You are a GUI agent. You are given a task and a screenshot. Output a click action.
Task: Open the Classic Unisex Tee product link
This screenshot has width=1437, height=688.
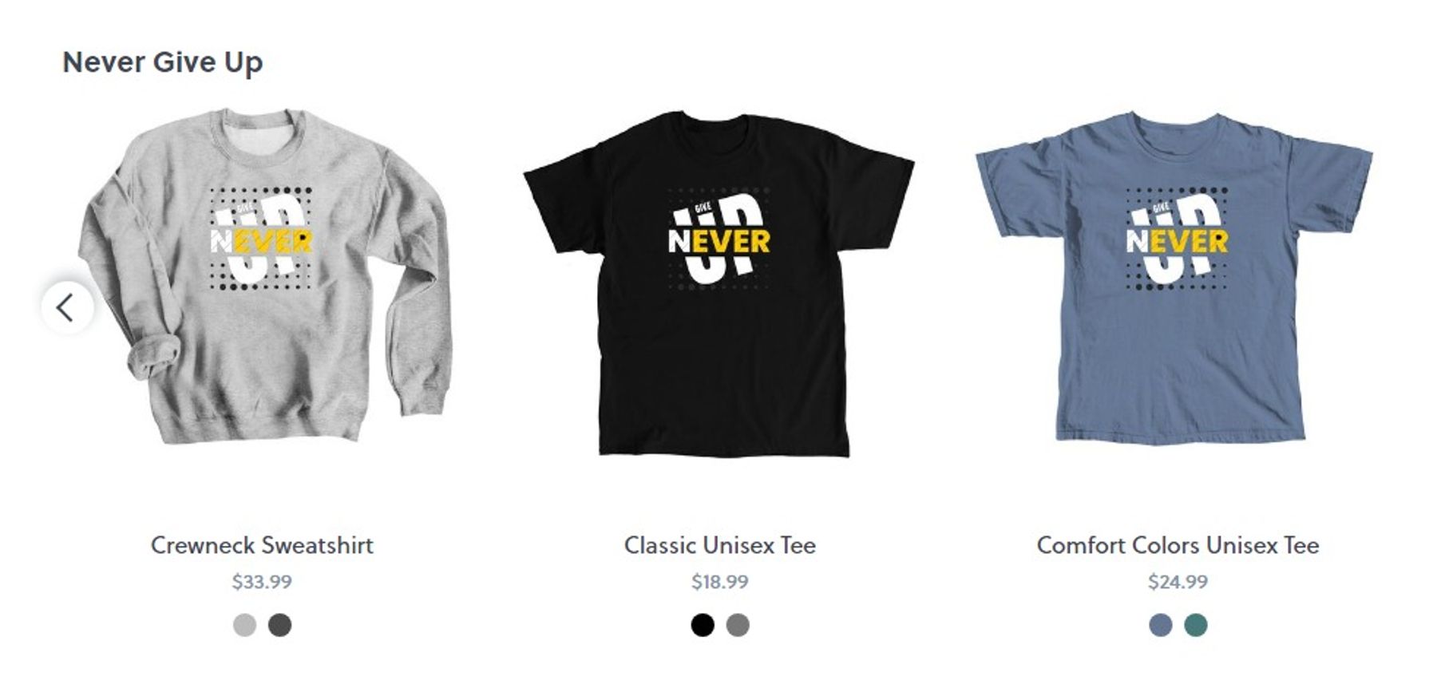(x=720, y=545)
